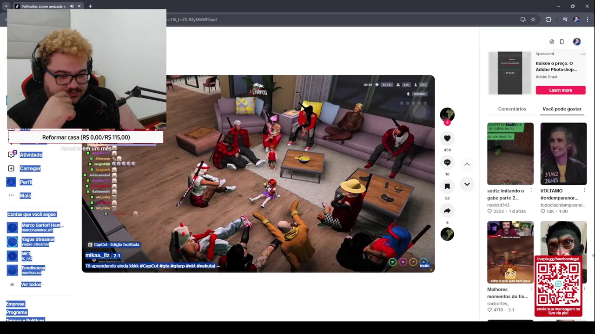Click the CapCut Edição facilitada tag
595x334 pixels.
114,244
